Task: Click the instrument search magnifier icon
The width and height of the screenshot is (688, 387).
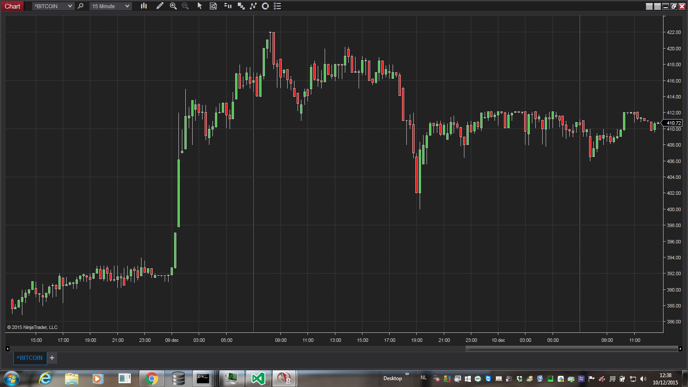Action: click(80, 6)
